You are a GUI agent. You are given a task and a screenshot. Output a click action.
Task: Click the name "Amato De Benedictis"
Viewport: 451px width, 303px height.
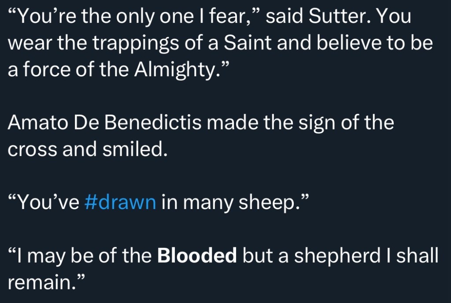tap(105, 123)
